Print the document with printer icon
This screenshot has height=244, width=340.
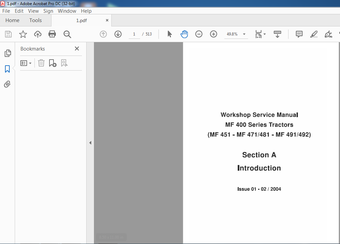52,34
